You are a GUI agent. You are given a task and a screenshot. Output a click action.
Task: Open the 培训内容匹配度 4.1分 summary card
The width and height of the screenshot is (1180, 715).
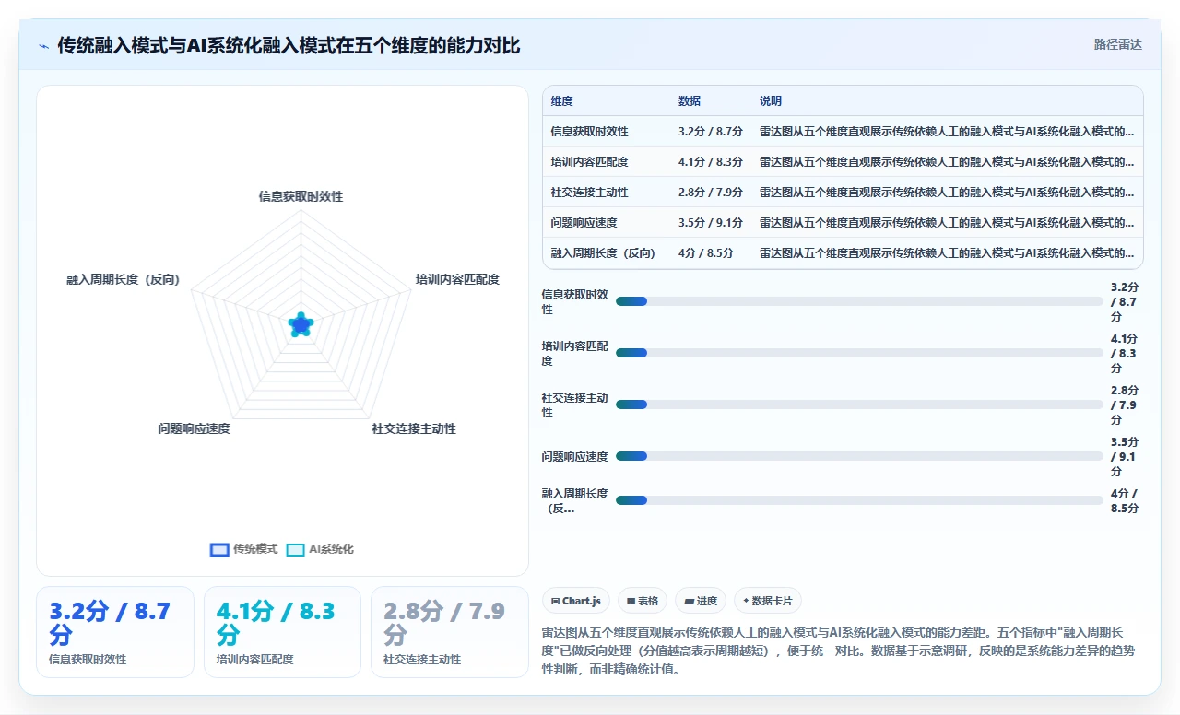click(282, 632)
